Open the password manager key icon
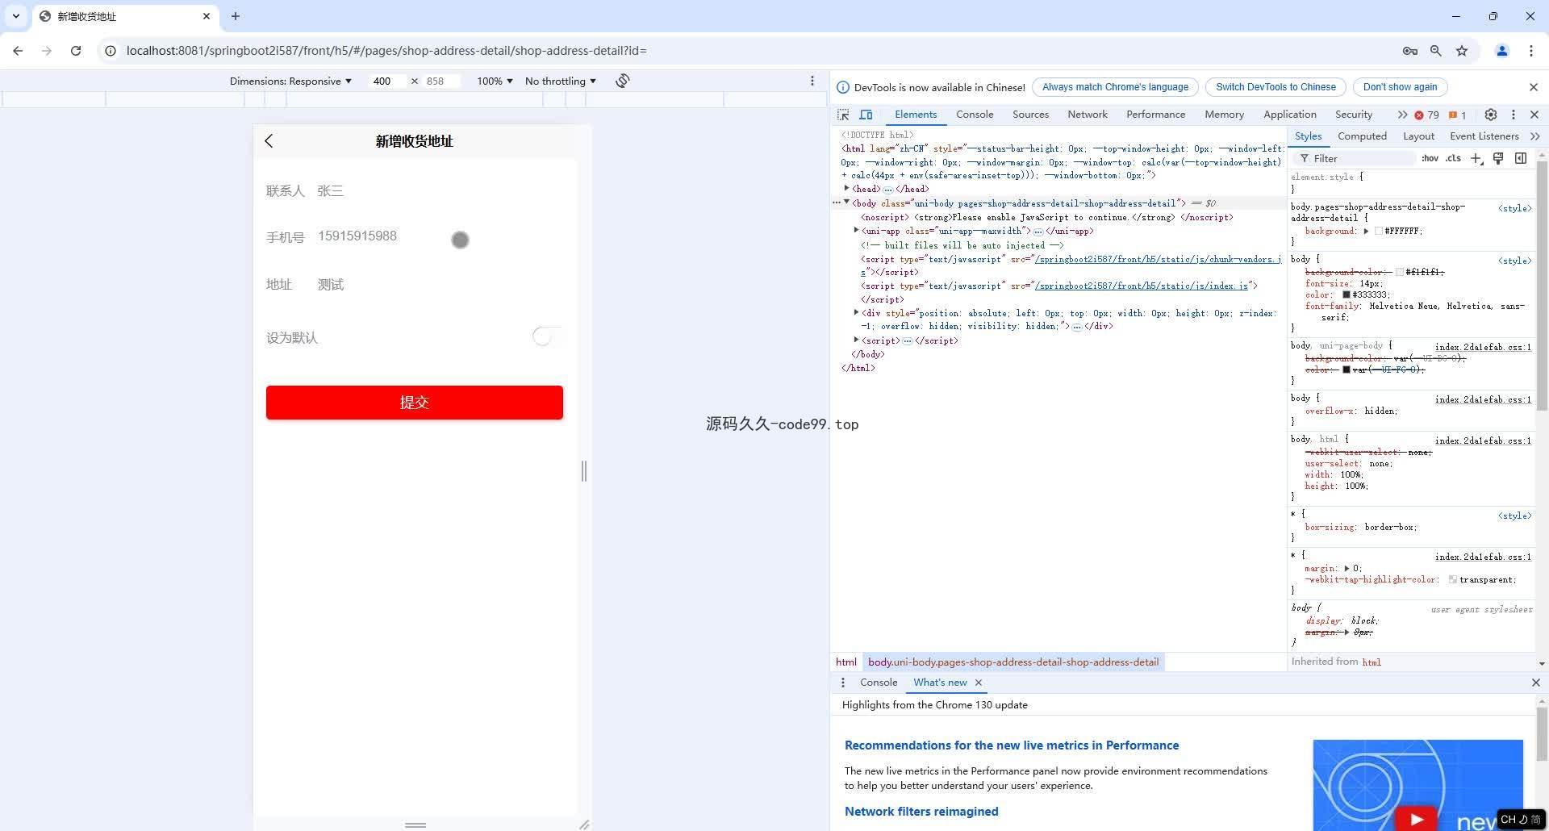The image size is (1549, 831). coord(1410,51)
